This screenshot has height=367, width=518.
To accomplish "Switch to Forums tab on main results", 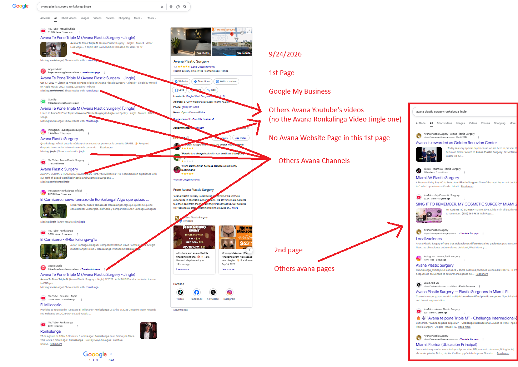I will 110,18.
